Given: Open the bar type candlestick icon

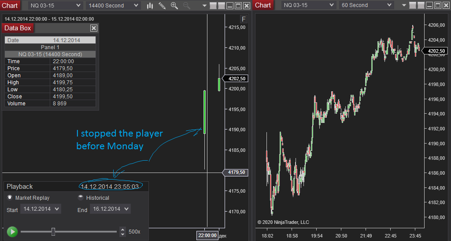Looking at the screenshot, I should coord(150,5).
